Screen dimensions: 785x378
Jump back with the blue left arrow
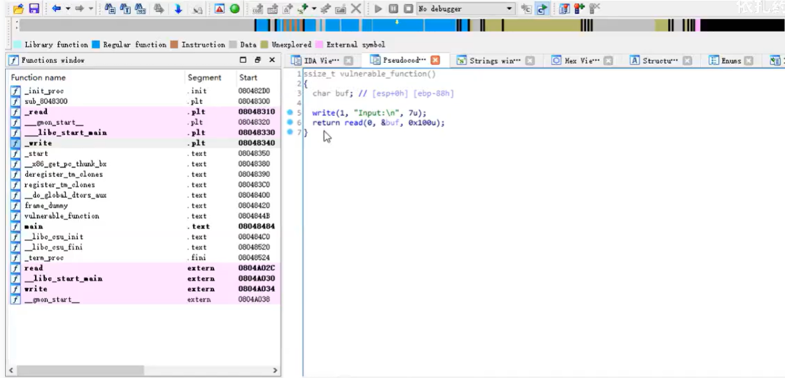pyautogui.click(x=56, y=9)
